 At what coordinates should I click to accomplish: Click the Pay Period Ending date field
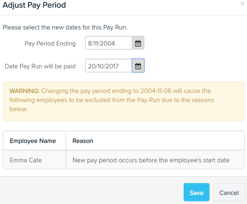108,43
